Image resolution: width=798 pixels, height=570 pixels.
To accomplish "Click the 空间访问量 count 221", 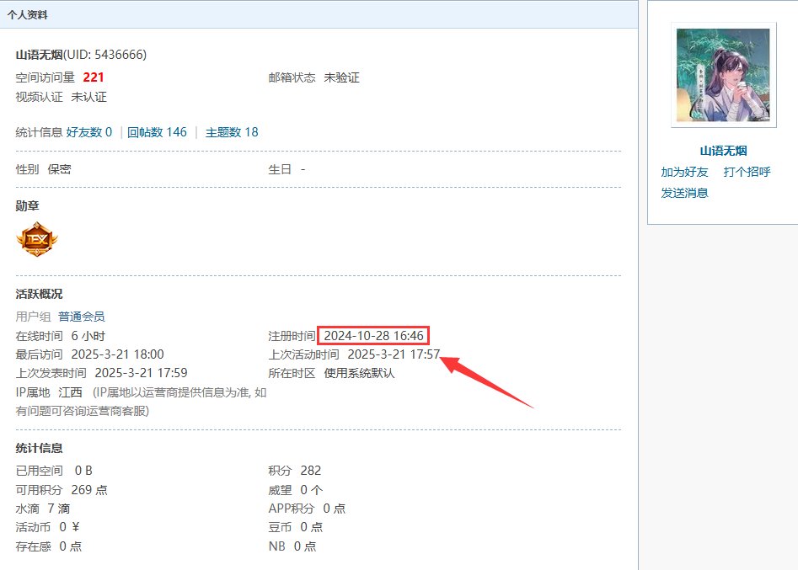I will [94, 77].
